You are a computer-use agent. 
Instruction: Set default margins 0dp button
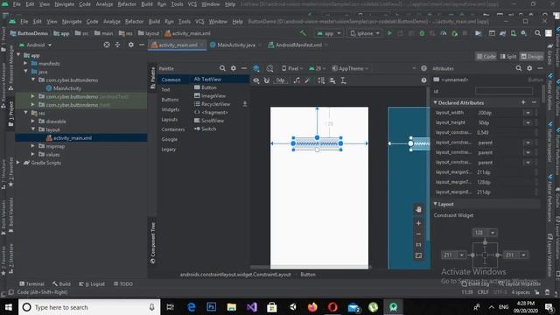281,80
